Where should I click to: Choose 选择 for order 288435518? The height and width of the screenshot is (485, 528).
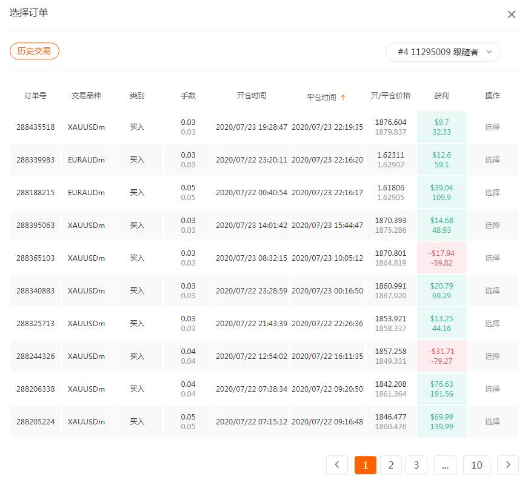pyautogui.click(x=492, y=127)
